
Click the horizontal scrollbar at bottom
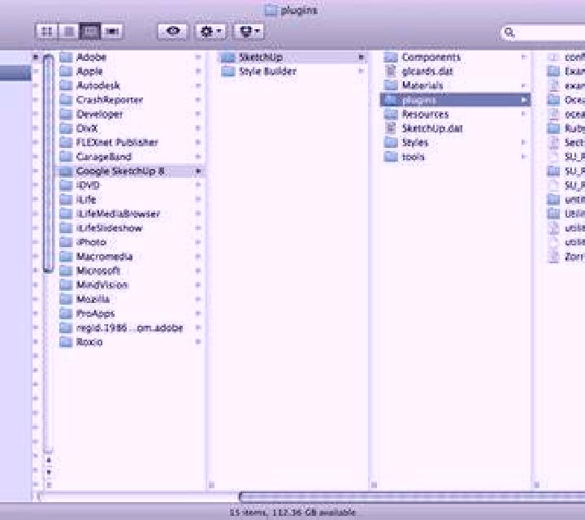(412, 496)
